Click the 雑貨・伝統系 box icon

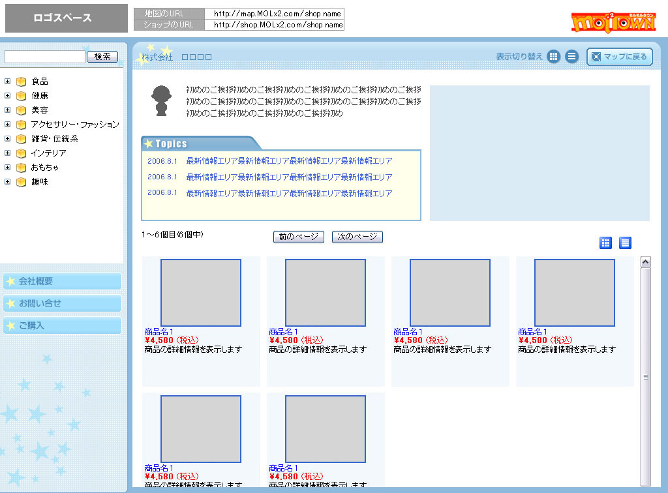tap(21, 139)
